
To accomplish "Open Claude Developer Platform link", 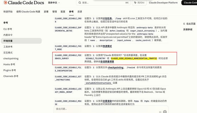I will coord(163,3).
